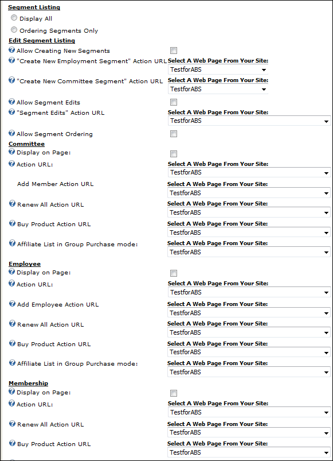
Task: Open the Employee Action URL page dropdown
Action: (249, 292)
